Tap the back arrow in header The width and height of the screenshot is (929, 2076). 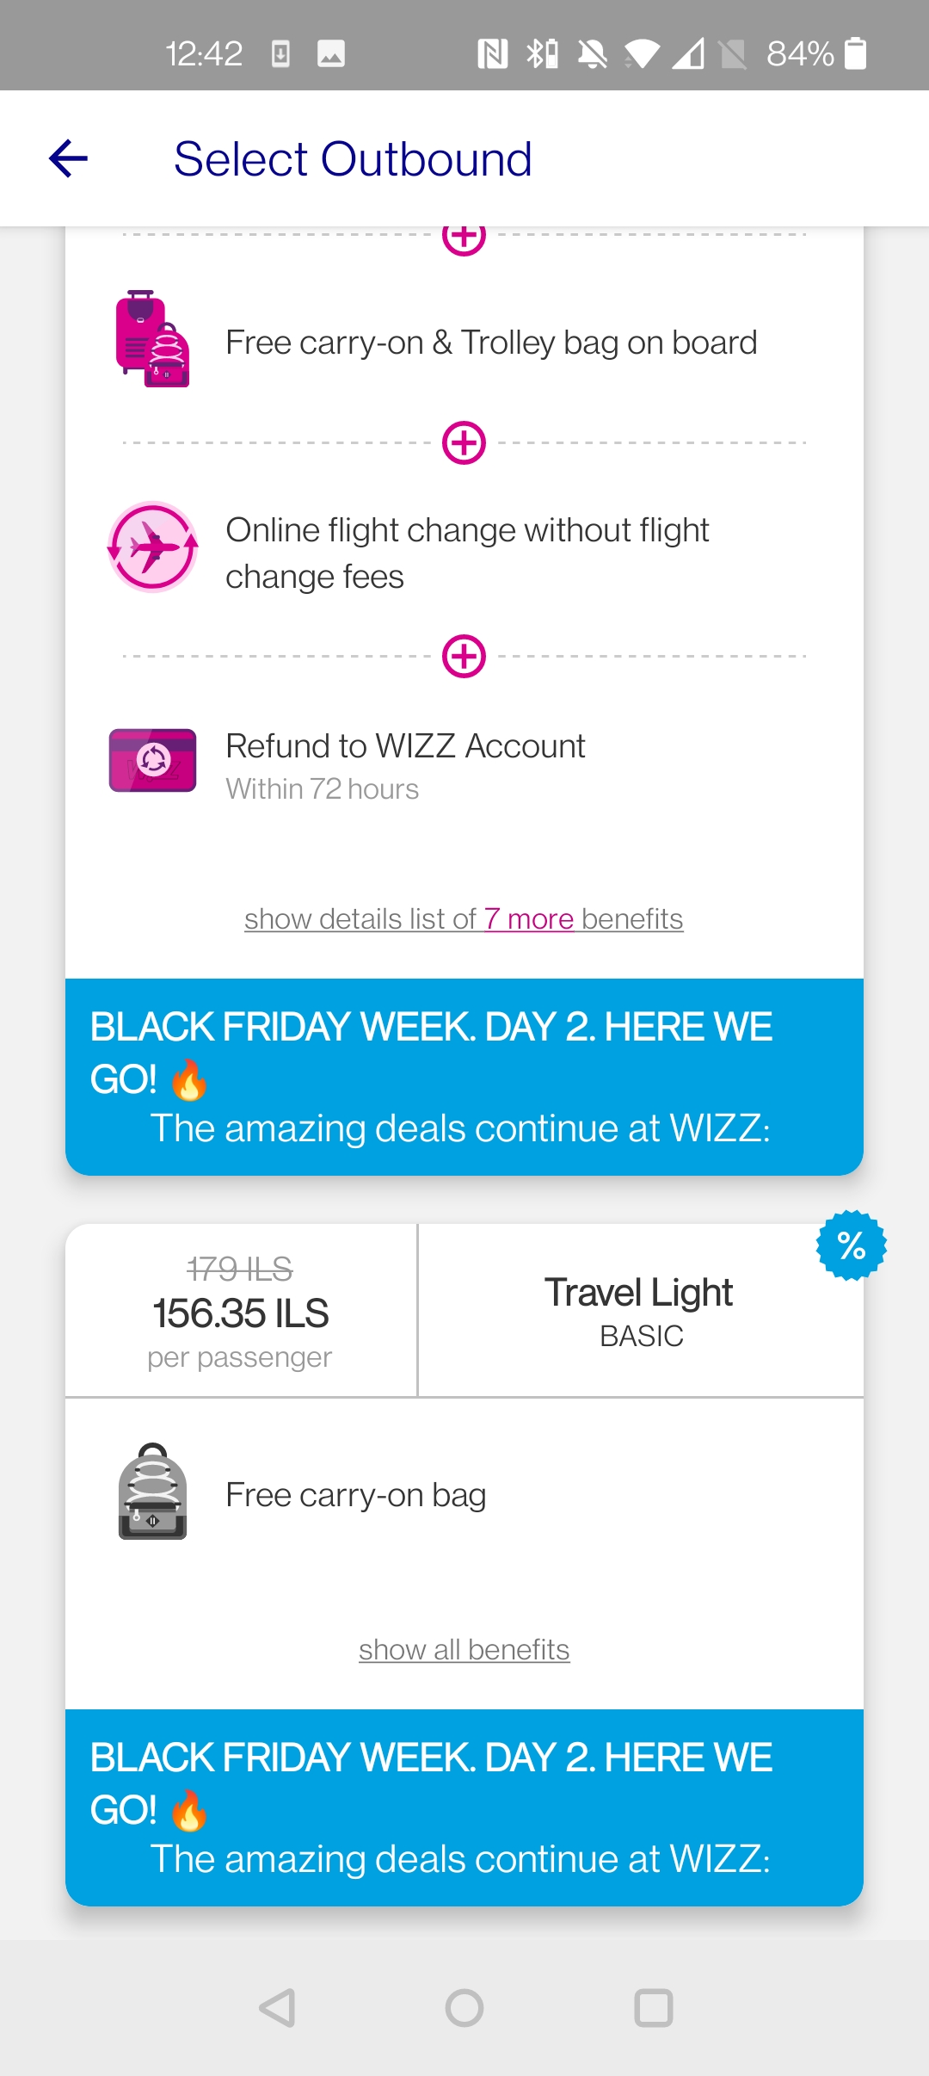click(69, 158)
